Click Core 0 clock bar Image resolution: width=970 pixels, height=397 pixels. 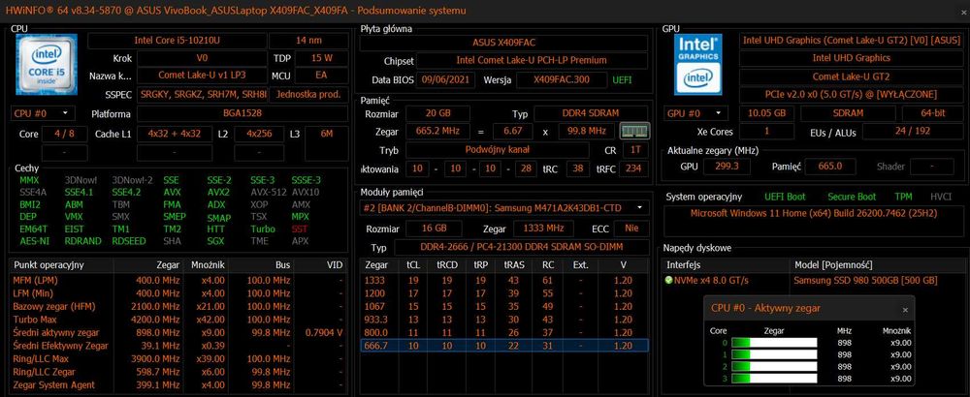coord(774,343)
